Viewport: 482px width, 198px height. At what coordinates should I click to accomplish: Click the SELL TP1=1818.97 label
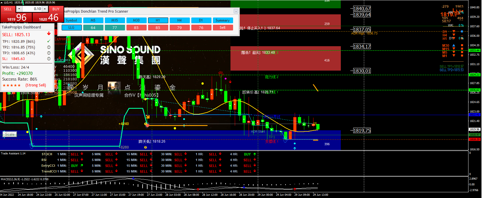pos(451,66)
